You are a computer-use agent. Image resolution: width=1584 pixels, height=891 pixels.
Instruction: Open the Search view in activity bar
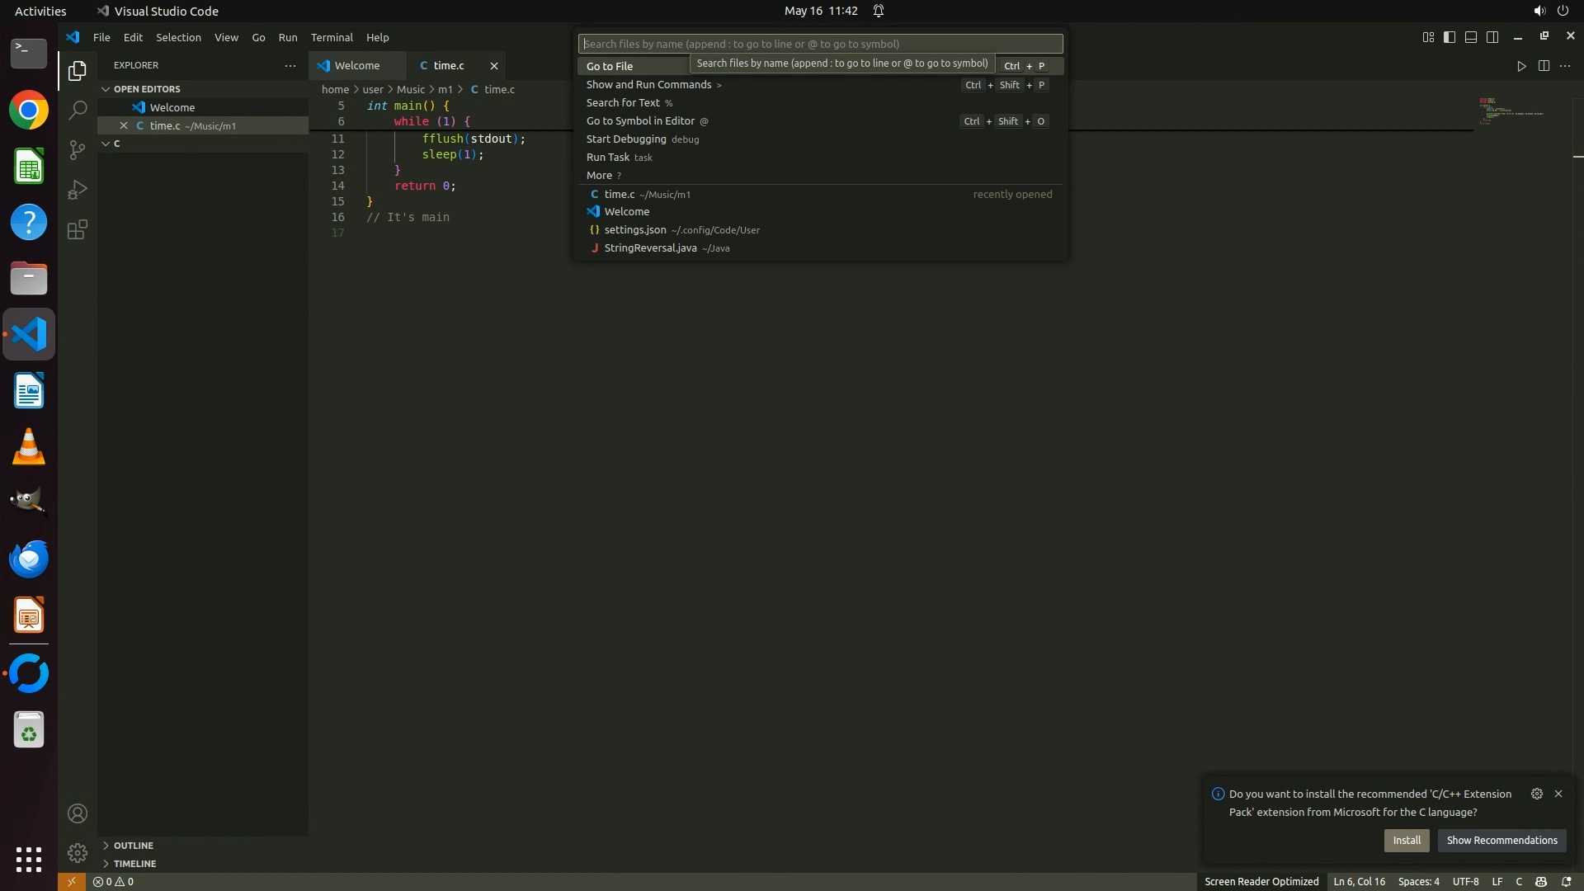[x=78, y=110]
